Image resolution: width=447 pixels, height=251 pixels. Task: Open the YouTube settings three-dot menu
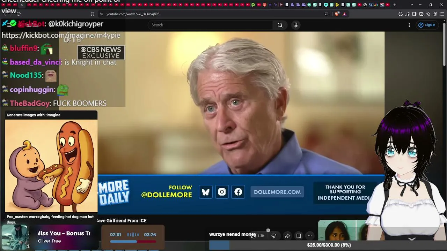409,25
